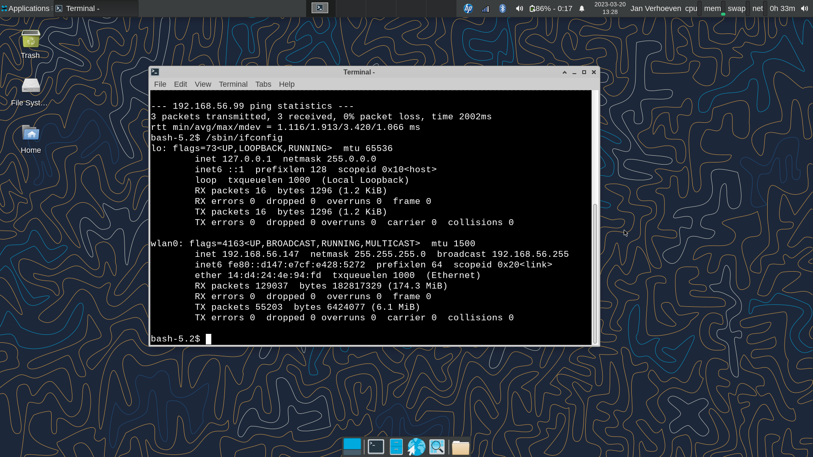Open the file manager cabinet icon in dock
This screenshot has height=457, width=813.
[x=396, y=447]
